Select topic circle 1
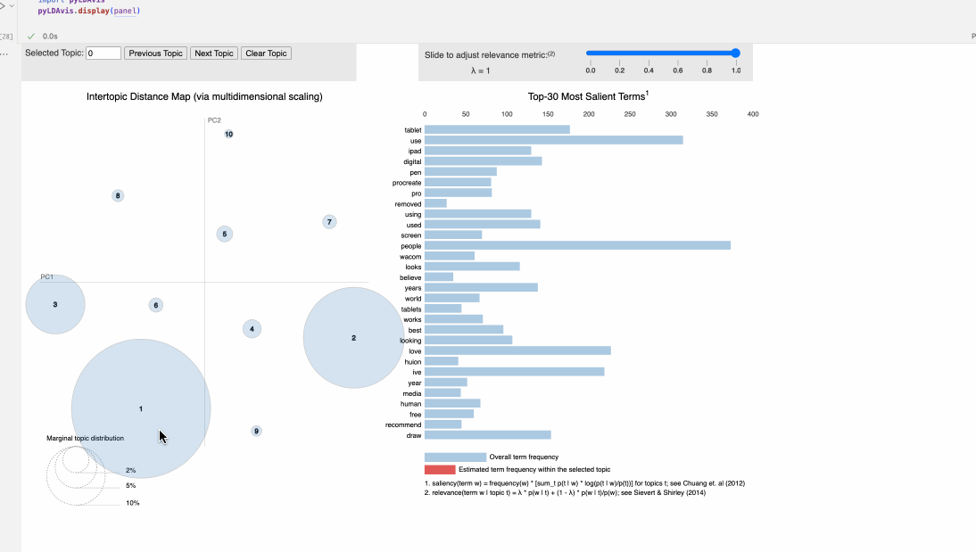The image size is (976, 552). (x=141, y=408)
